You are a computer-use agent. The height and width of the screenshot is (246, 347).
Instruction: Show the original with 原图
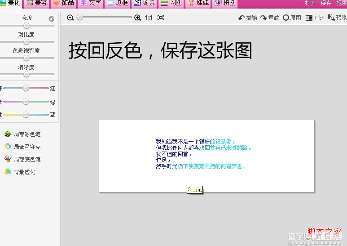coord(292,18)
